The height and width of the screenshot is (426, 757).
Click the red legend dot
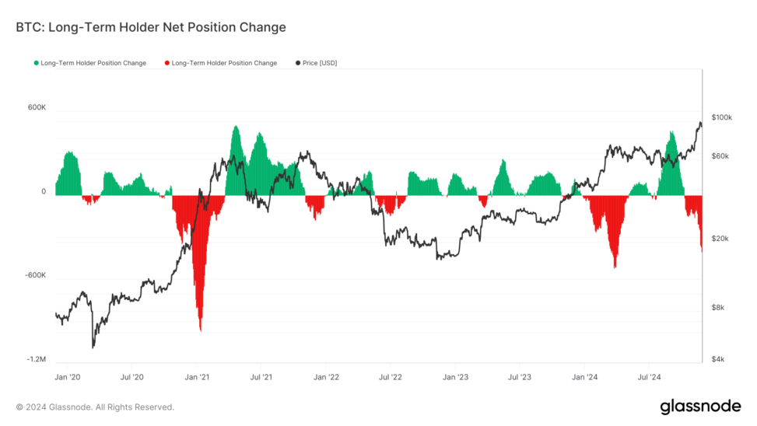pos(166,63)
